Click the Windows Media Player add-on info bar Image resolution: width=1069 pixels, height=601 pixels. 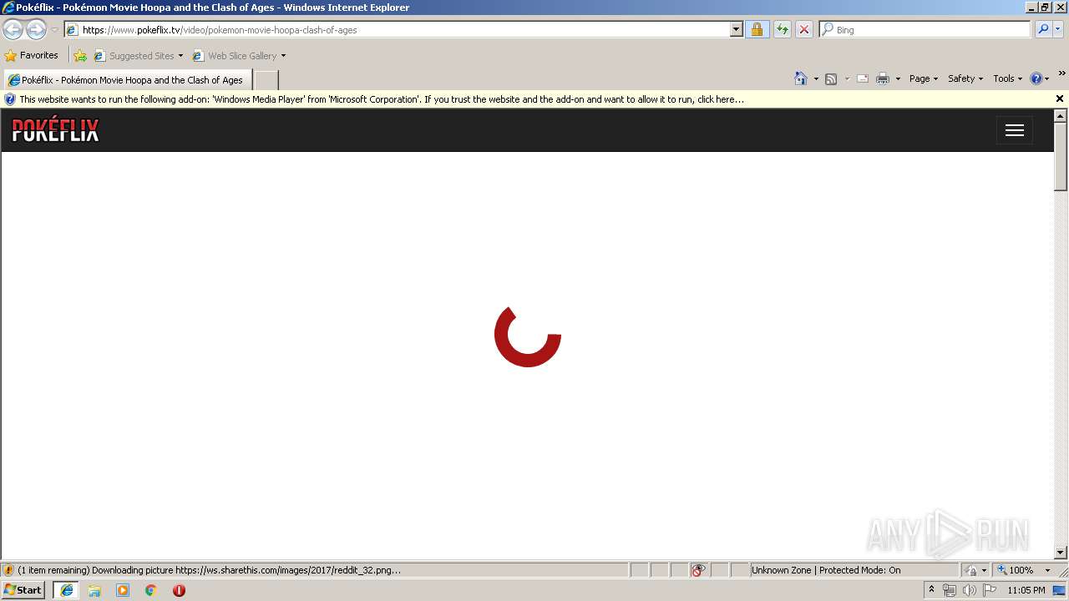coord(381,99)
